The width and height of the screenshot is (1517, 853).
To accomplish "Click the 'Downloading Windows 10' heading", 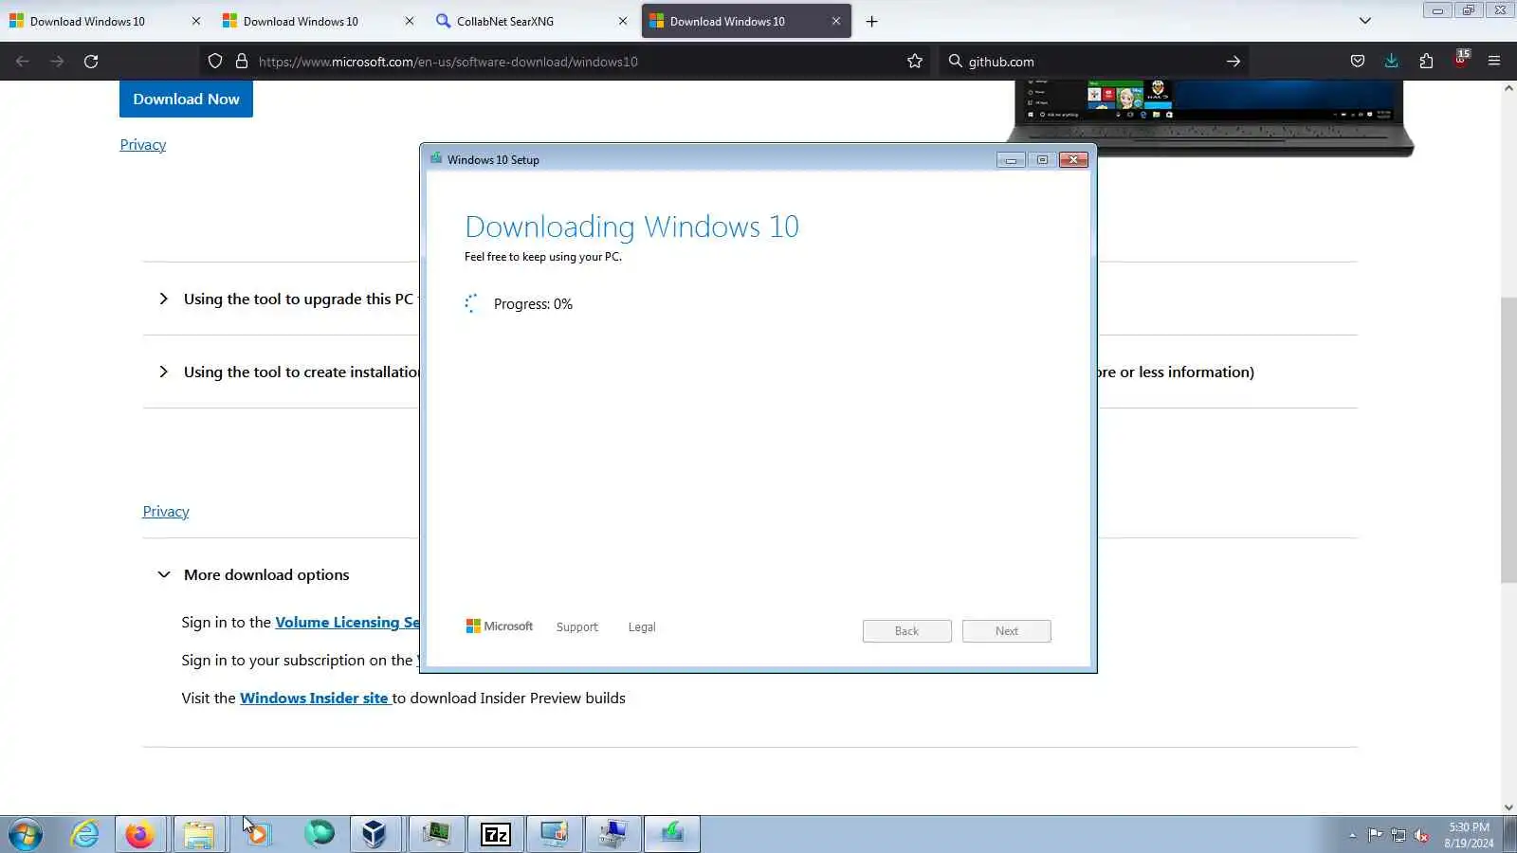I will coord(631,227).
